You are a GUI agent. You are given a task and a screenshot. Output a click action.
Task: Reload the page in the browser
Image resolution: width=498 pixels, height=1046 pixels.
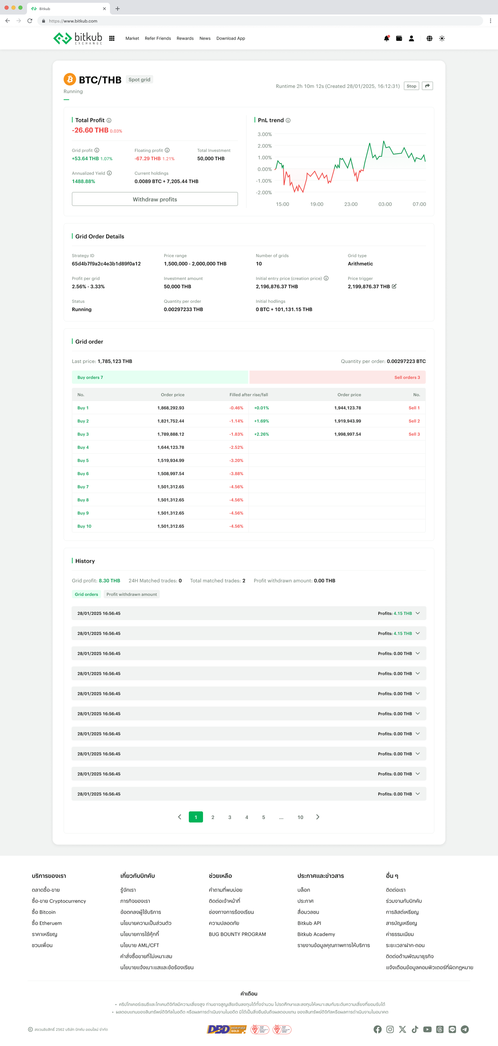(30, 21)
